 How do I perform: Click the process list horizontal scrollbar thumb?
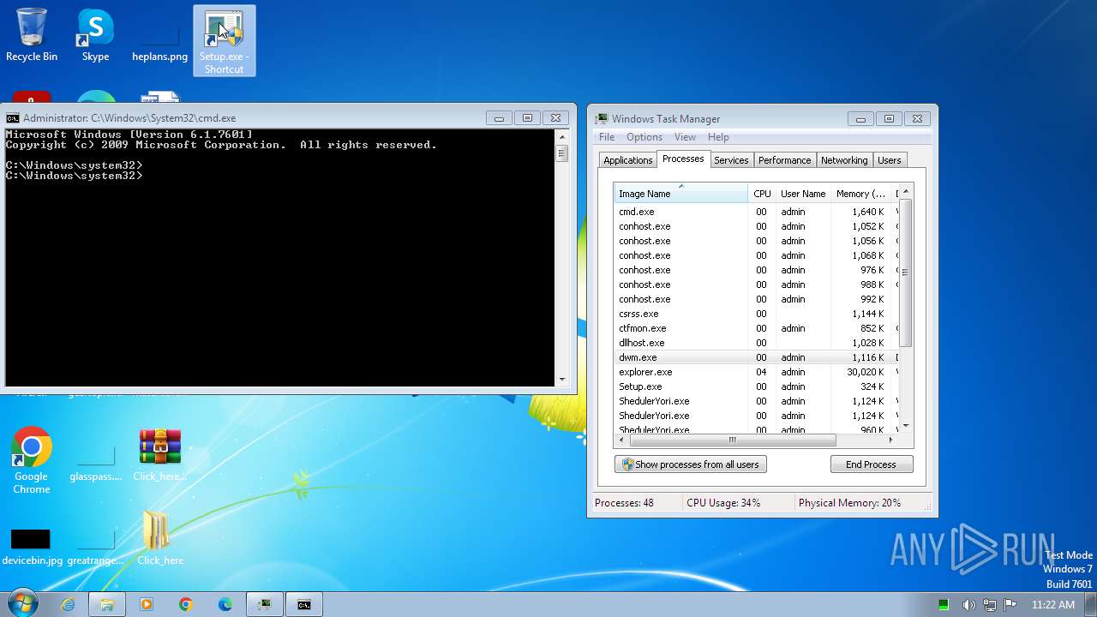(733, 440)
